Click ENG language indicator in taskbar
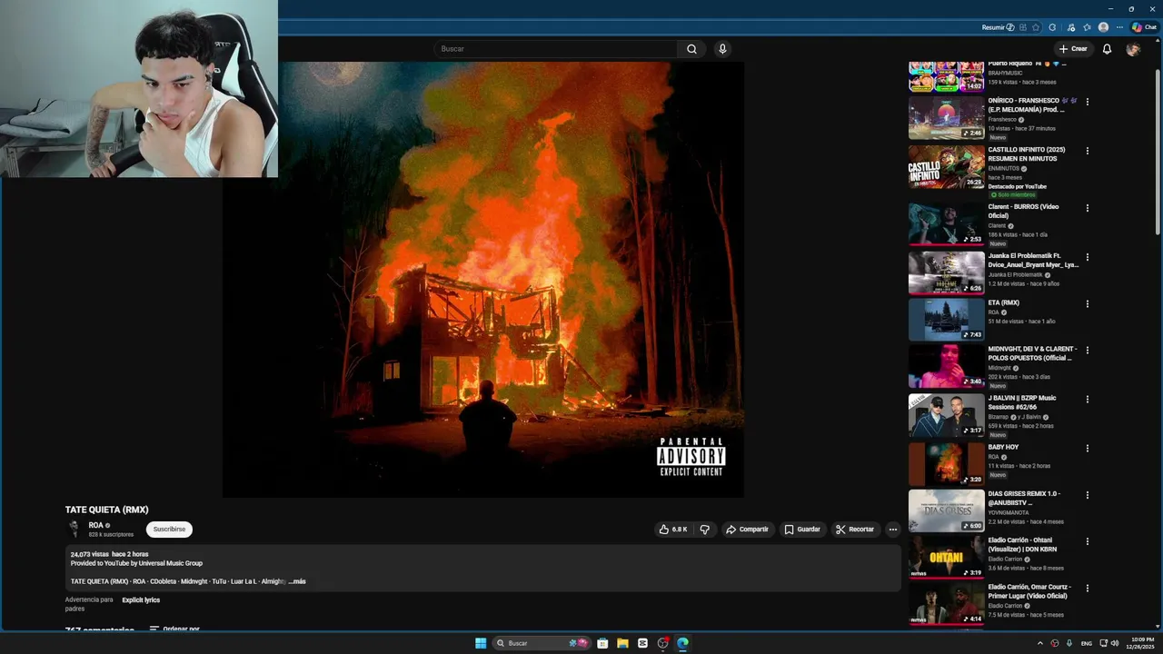 (1087, 643)
